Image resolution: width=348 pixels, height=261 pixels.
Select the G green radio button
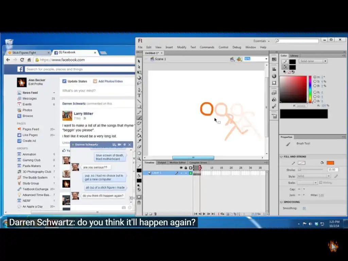315,97
